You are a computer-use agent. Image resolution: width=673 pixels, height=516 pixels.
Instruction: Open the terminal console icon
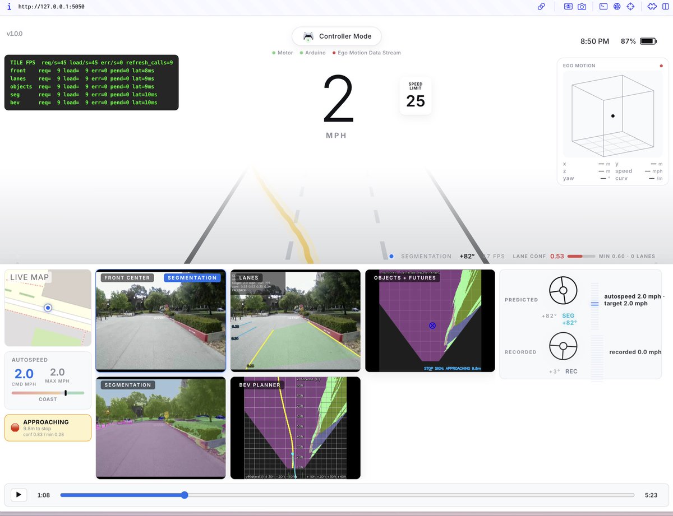[603, 7]
